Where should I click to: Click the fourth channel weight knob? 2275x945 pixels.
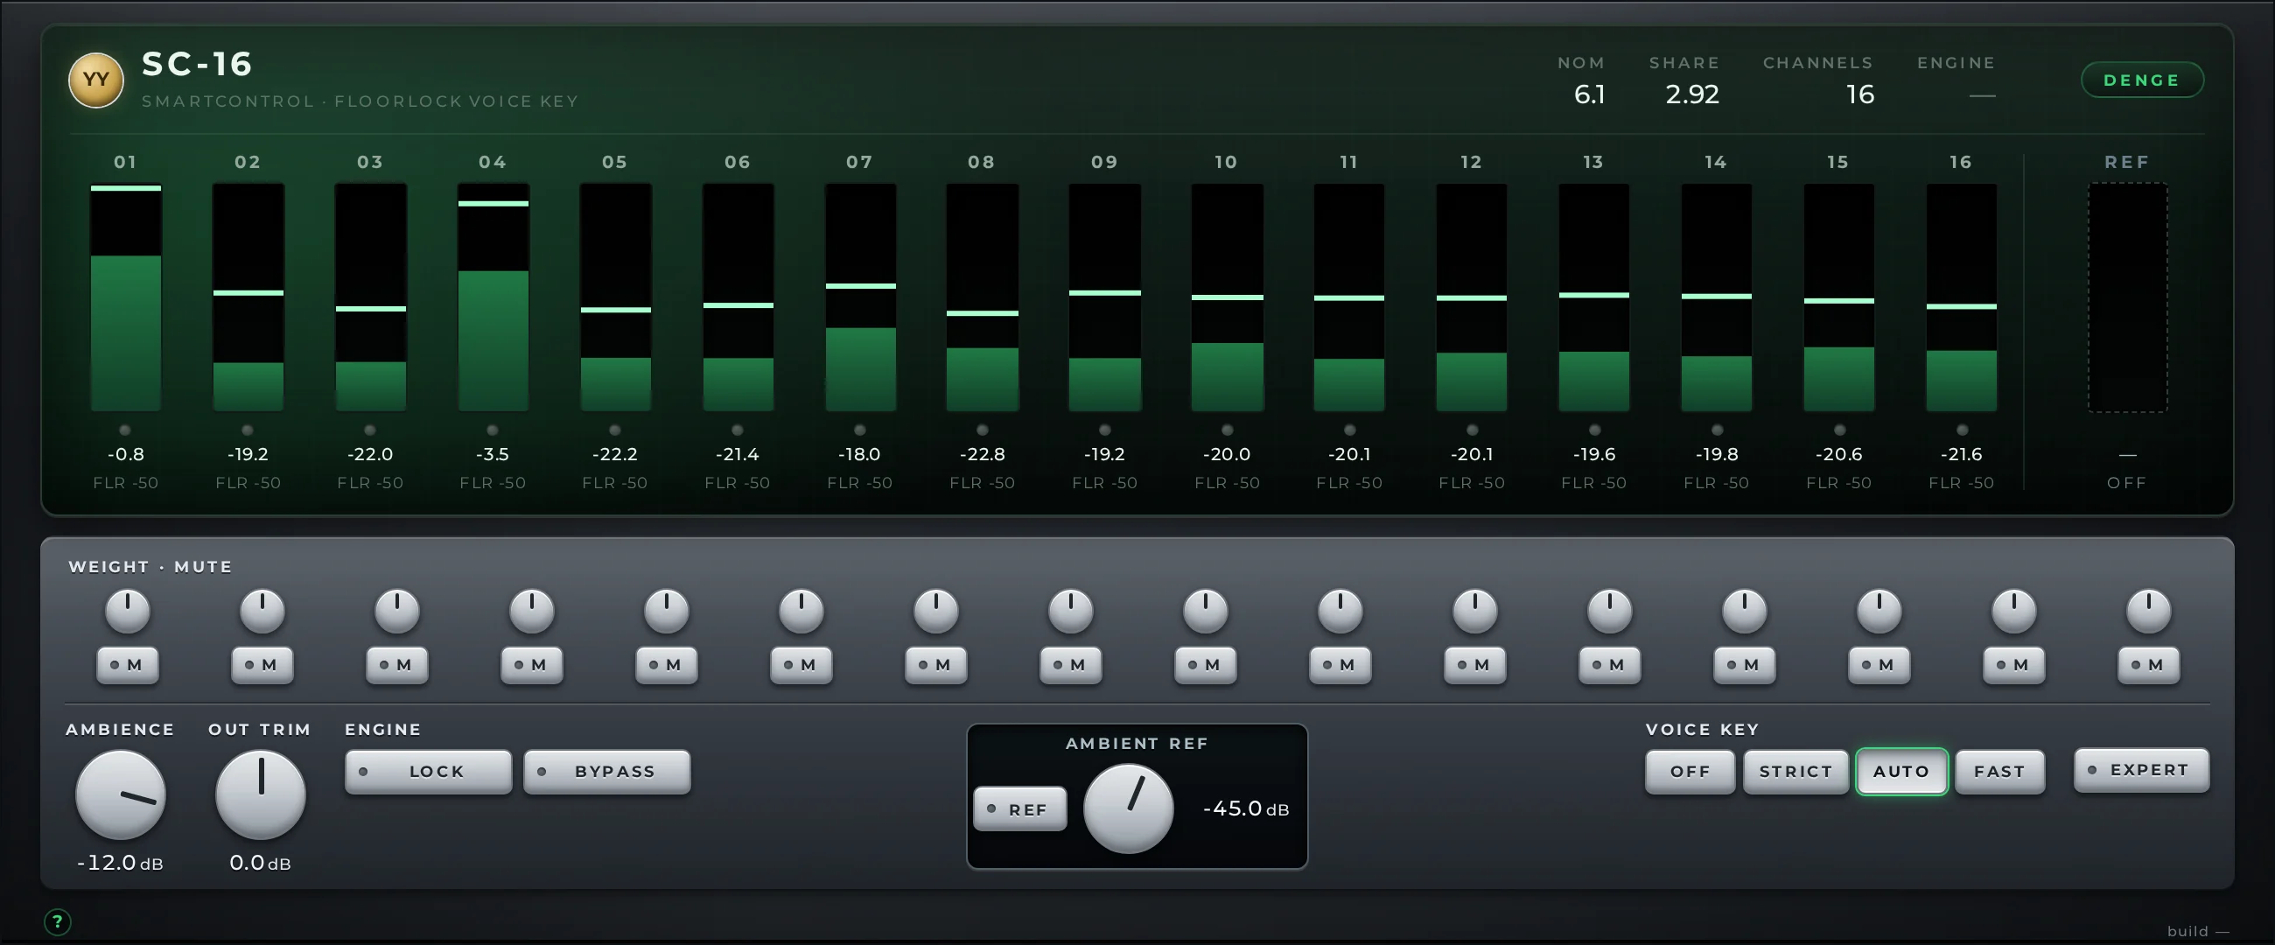tap(532, 611)
